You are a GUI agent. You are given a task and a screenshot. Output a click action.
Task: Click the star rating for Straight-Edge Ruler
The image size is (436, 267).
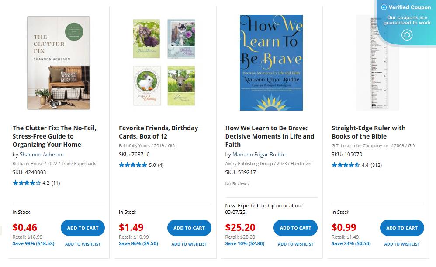coord(346,165)
